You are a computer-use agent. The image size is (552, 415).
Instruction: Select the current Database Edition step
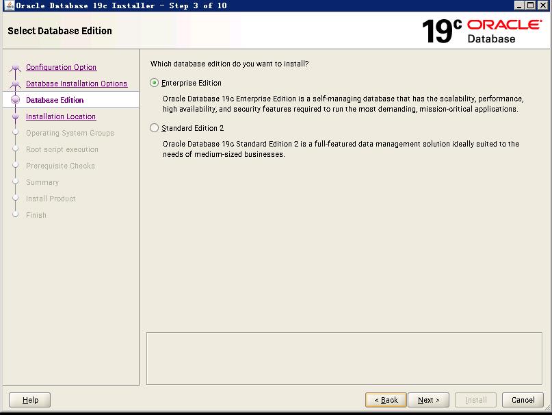tap(55, 100)
